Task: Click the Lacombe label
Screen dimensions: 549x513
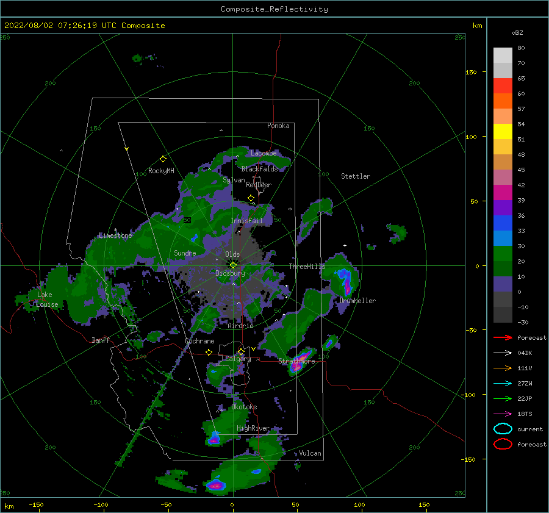Action: [264, 153]
